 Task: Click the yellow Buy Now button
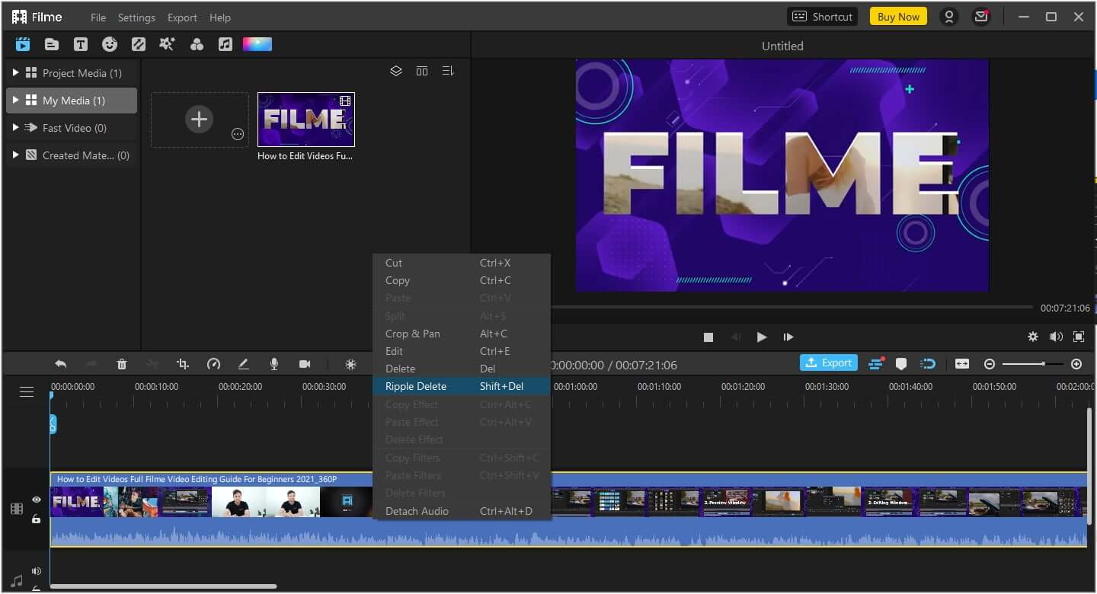[x=898, y=17]
